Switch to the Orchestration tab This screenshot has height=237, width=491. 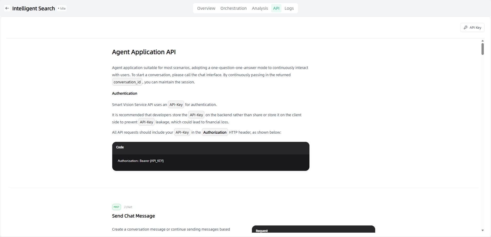pyautogui.click(x=233, y=8)
